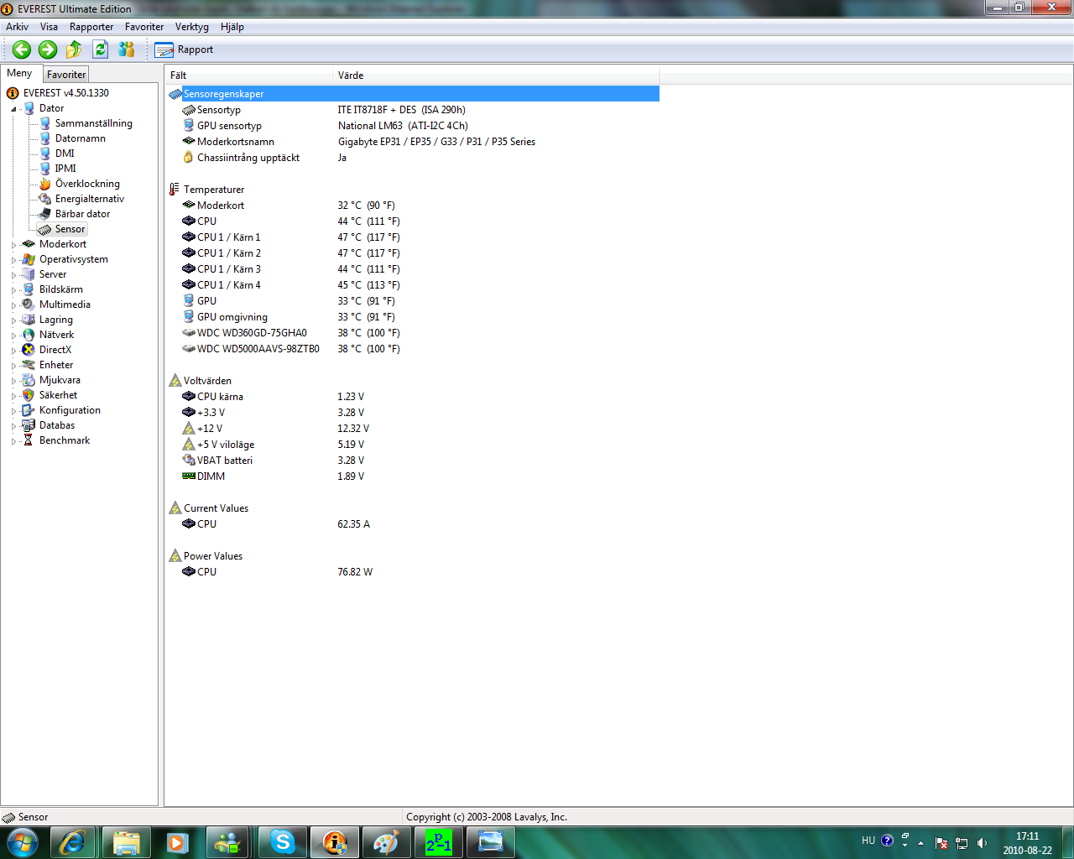Open the Rapporter menu
This screenshot has width=1074, height=859.
click(91, 27)
